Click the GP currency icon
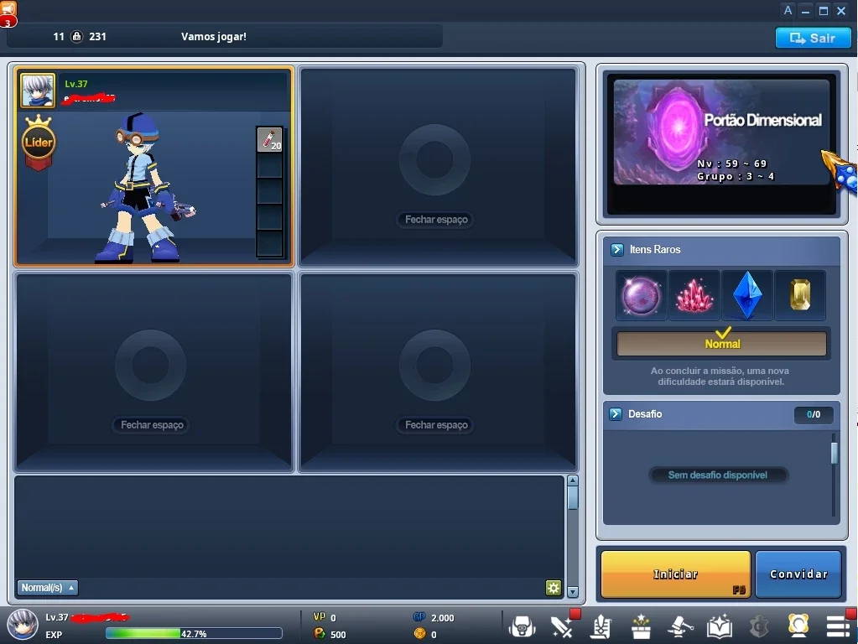This screenshot has height=644, width=858. point(419,617)
